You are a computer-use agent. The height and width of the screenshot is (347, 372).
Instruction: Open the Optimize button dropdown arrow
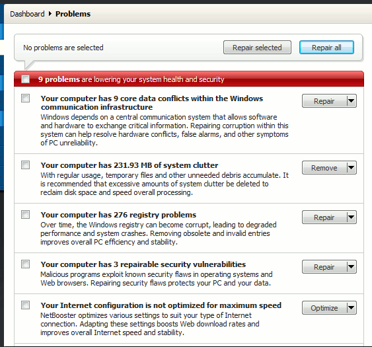click(x=352, y=308)
